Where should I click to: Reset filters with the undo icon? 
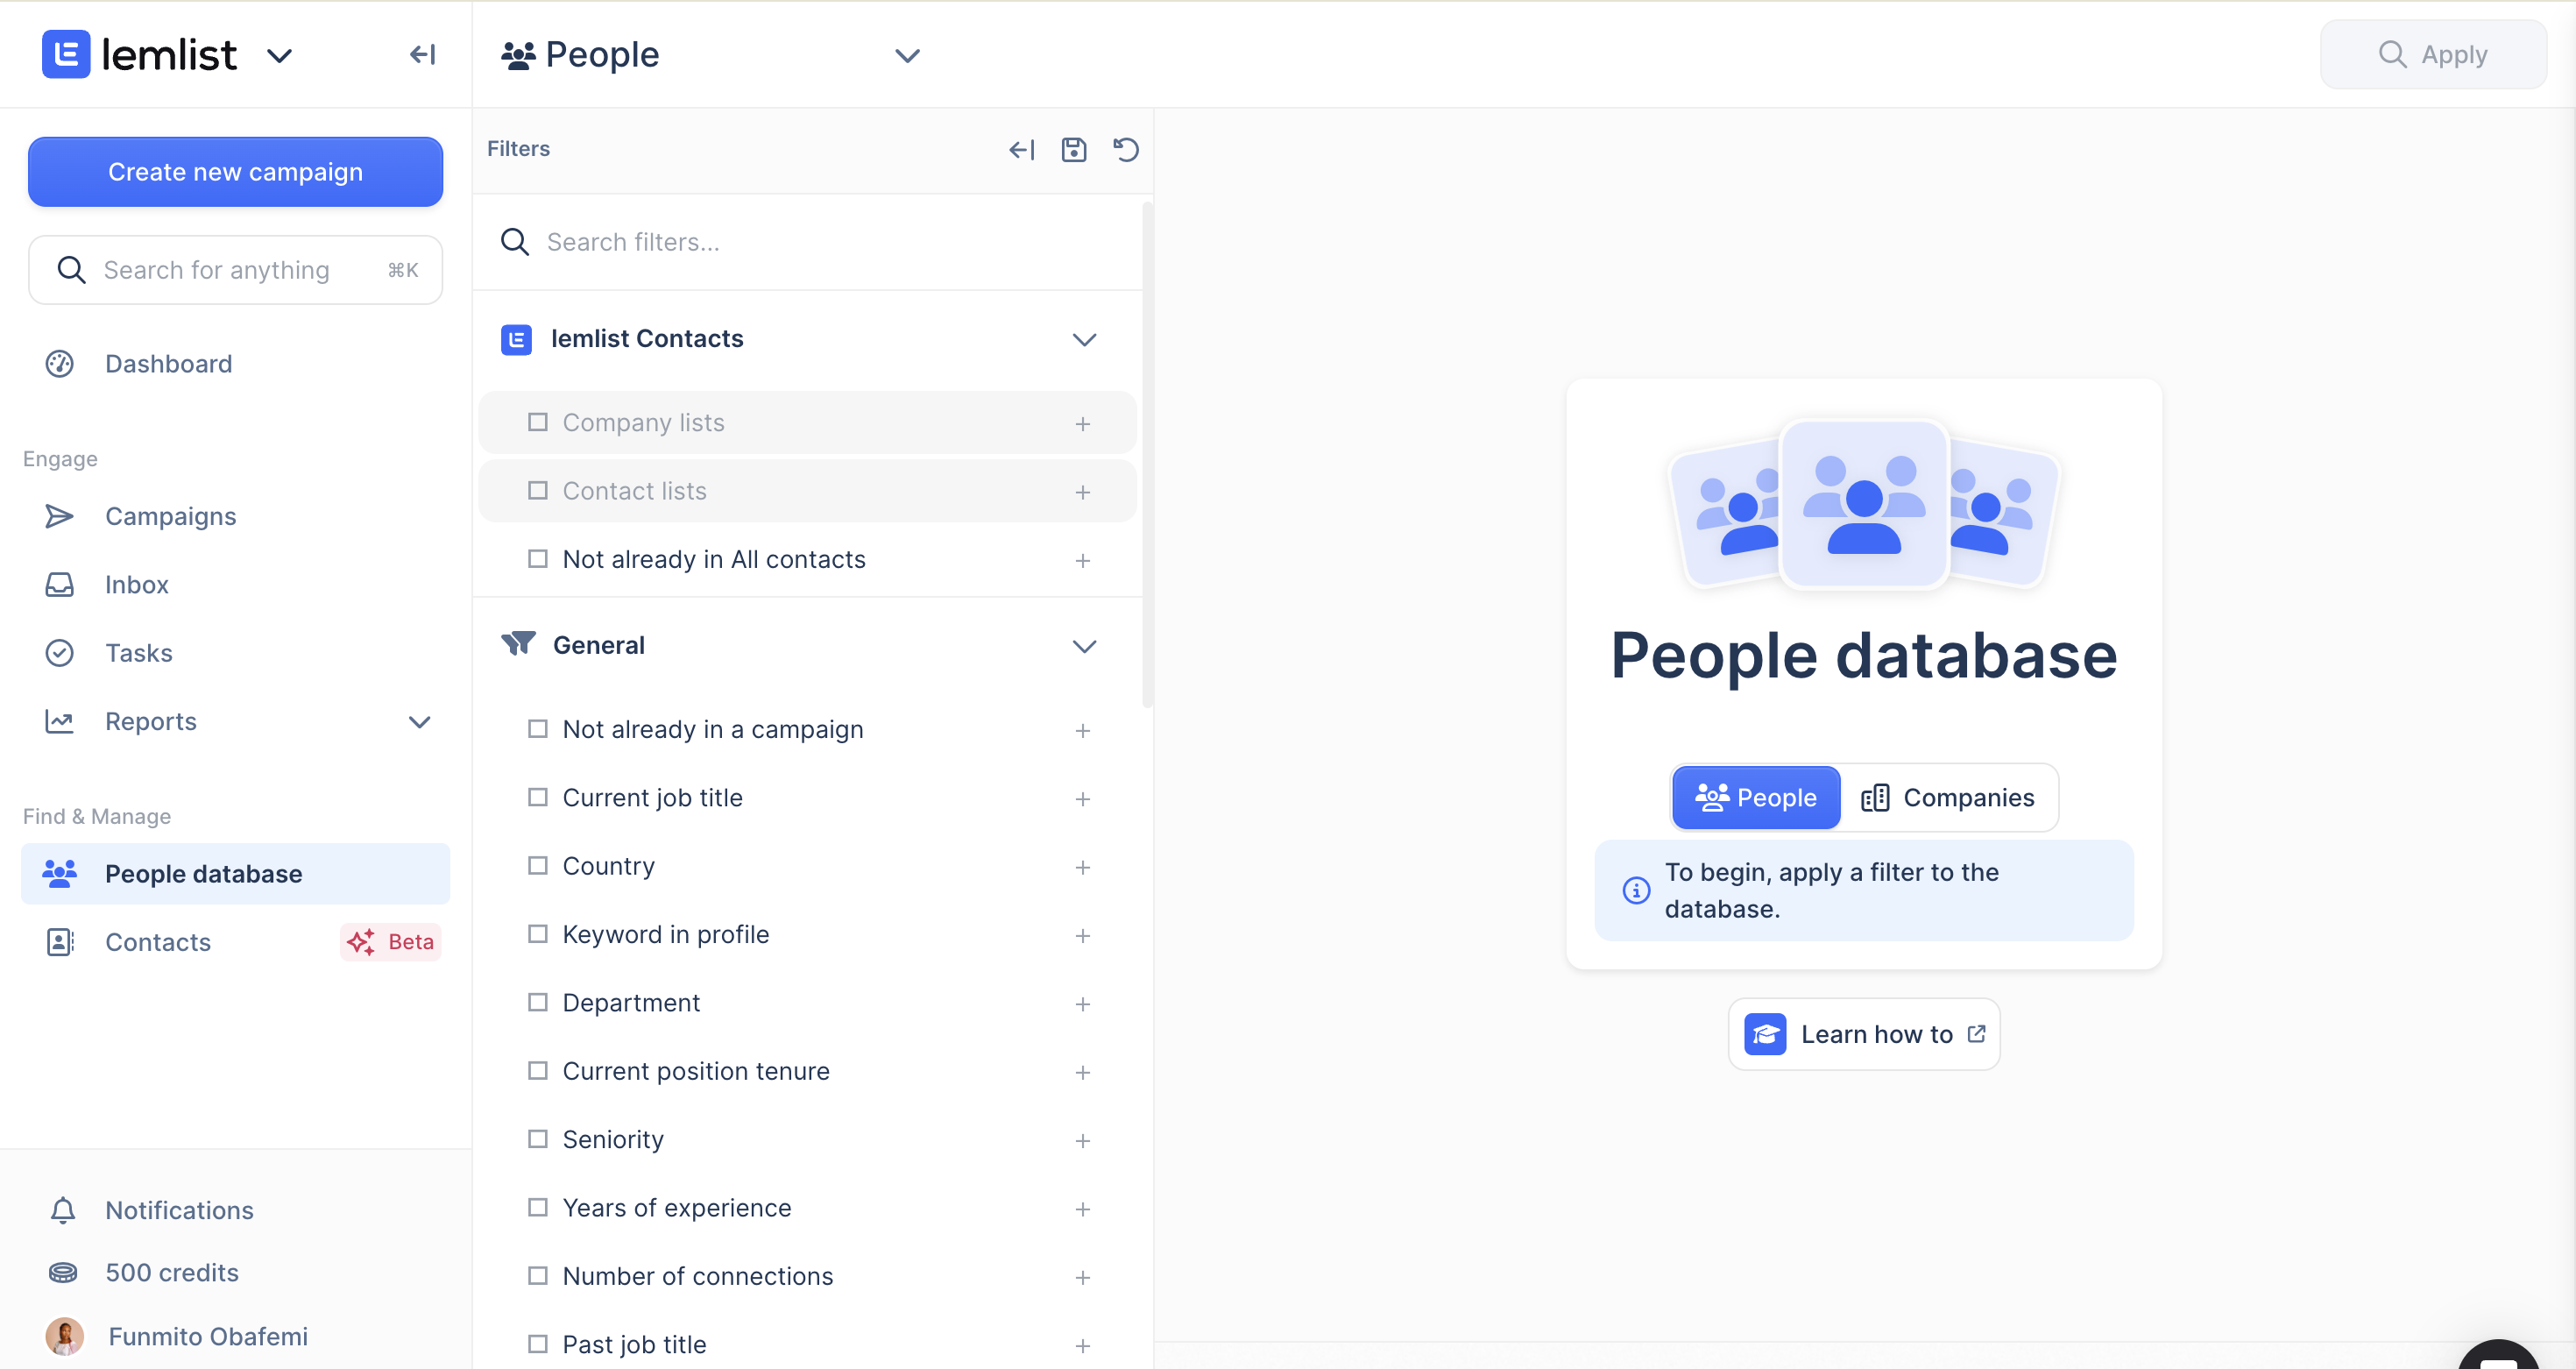point(1126,150)
